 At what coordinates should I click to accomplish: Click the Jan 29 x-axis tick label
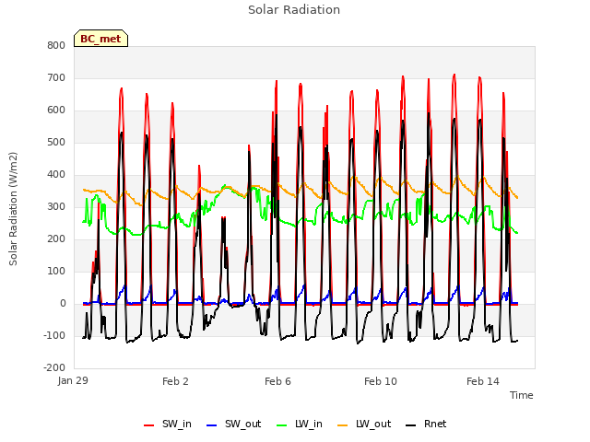point(73,380)
